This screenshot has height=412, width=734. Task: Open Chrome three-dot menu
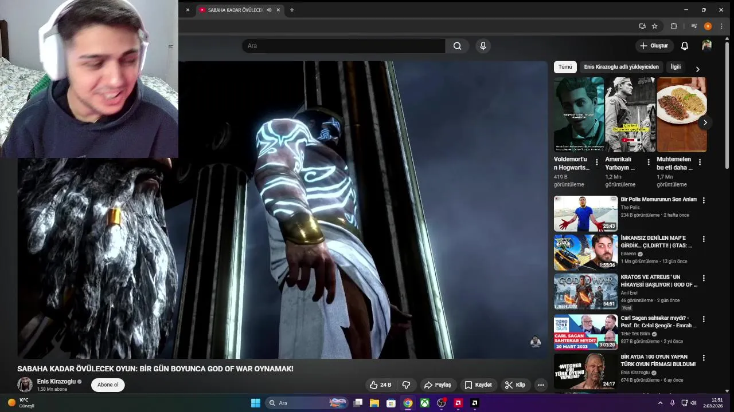pos(721,26)
